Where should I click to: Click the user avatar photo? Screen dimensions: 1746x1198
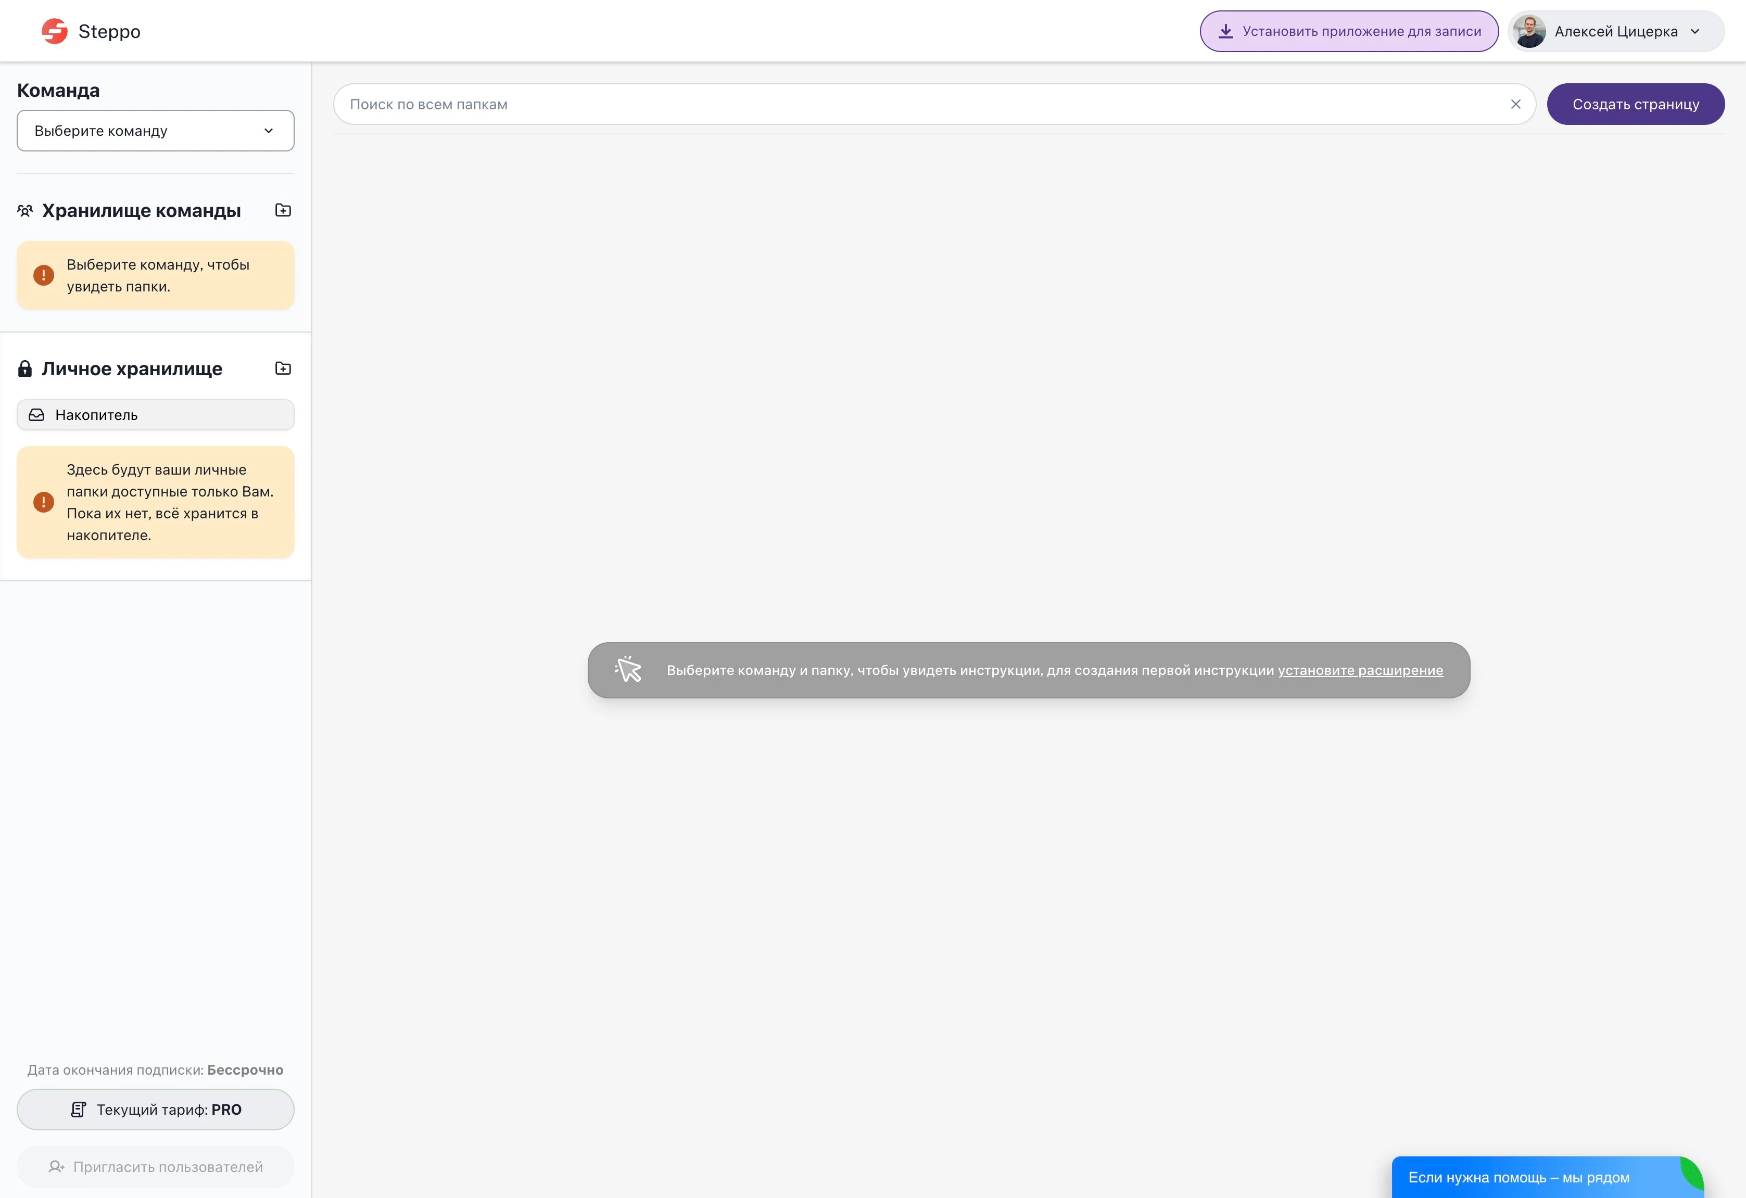1529,31
